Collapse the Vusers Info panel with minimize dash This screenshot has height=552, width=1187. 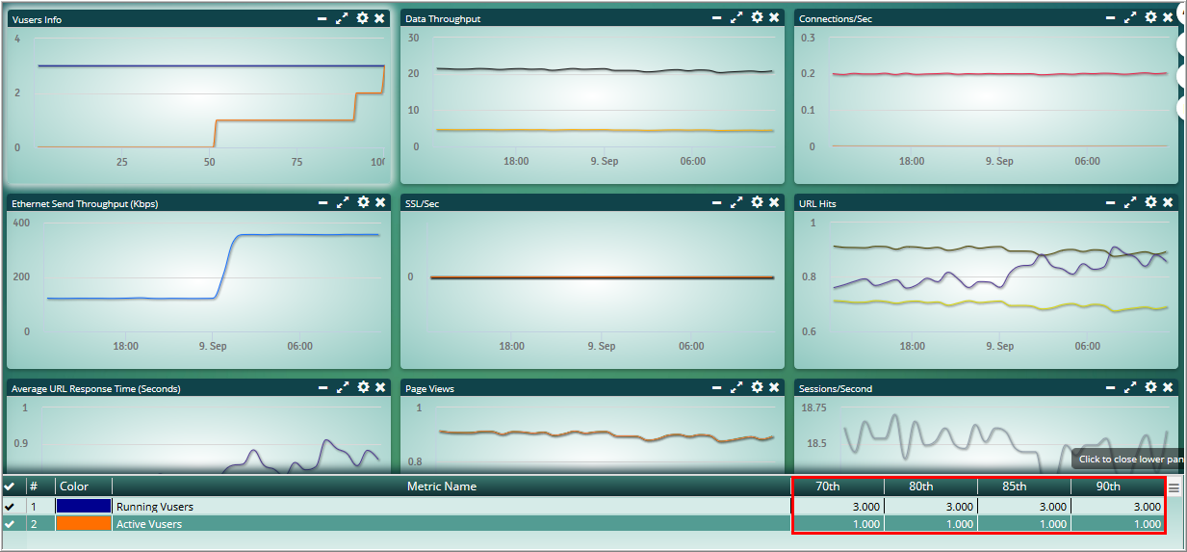tap(323, 19)
